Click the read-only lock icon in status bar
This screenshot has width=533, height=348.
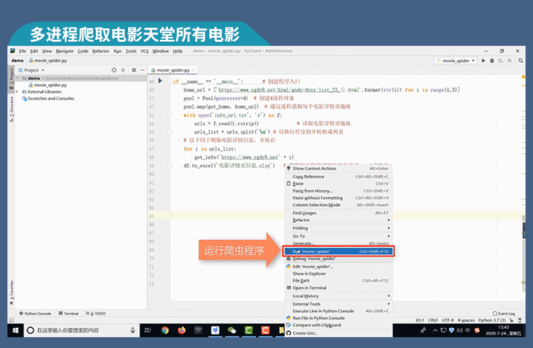click(511, 320)
